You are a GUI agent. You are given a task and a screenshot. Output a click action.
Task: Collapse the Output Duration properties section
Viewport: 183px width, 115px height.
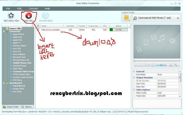pos(134,77)
